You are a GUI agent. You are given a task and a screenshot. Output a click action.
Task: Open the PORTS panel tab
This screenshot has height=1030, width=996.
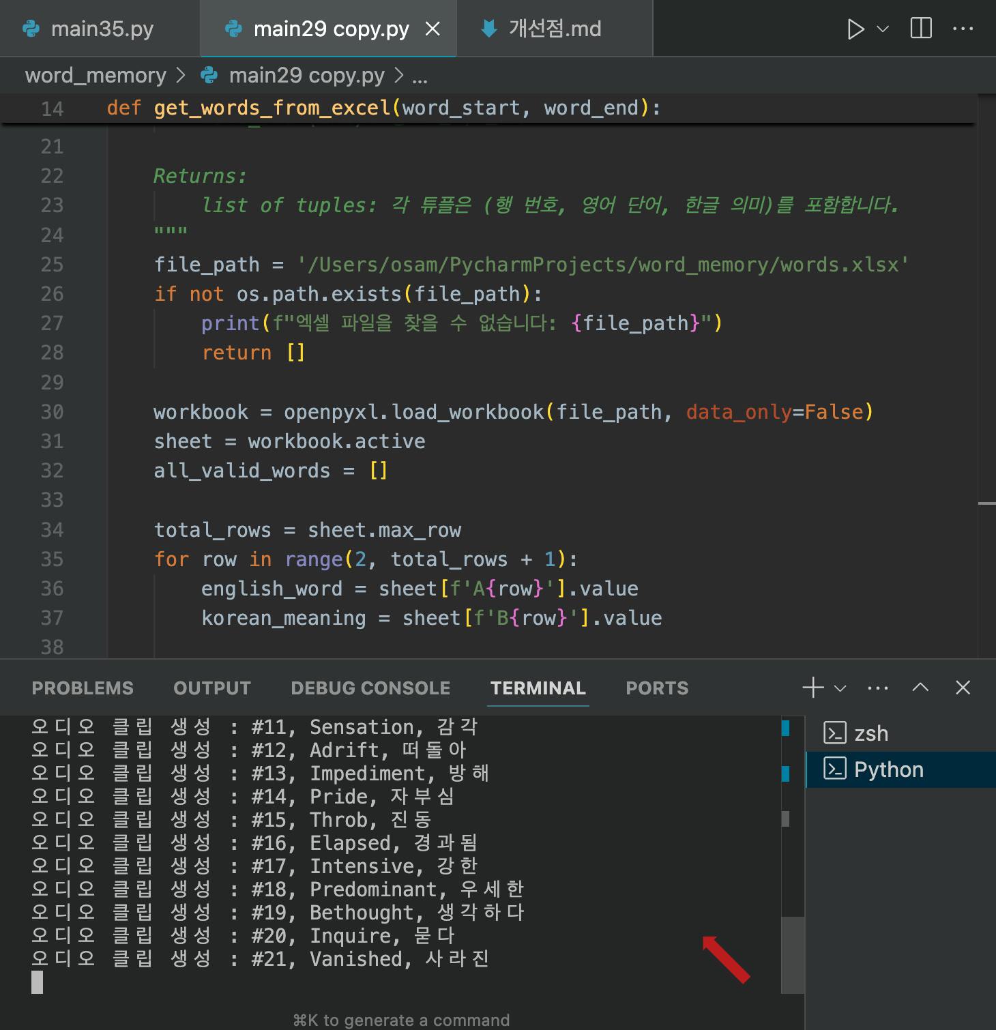(657, 688)
